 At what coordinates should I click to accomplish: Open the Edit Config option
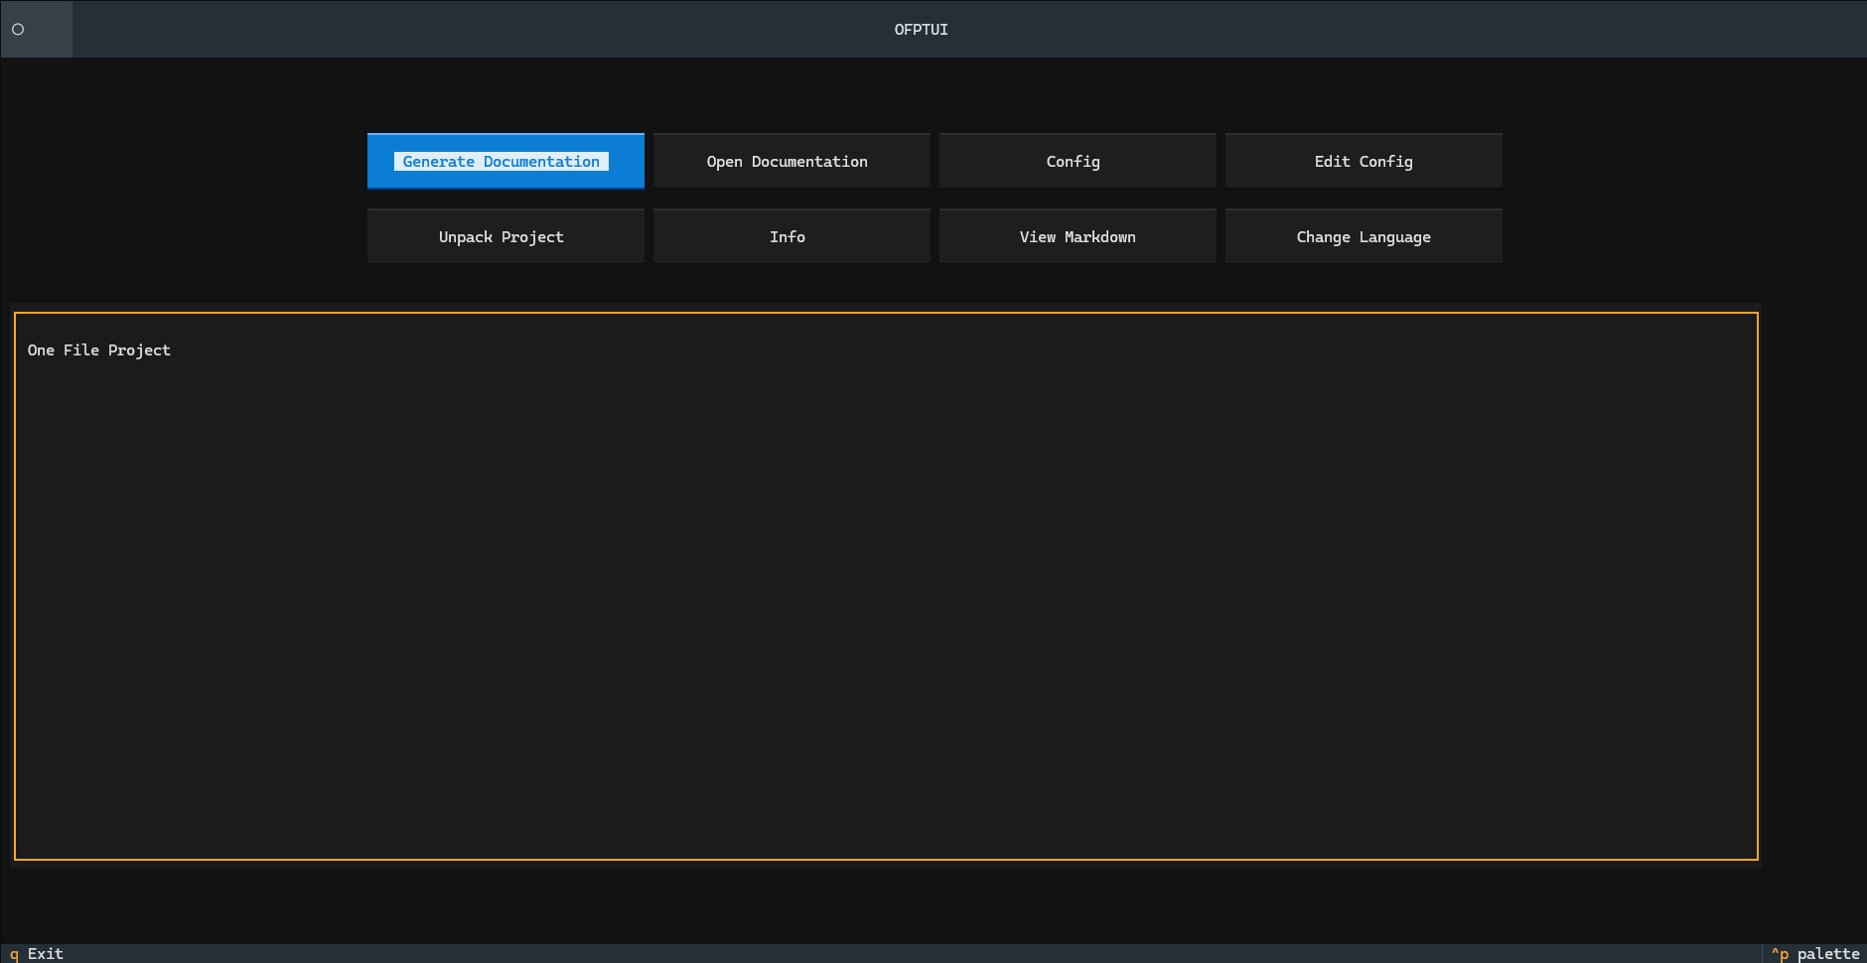[1363, 161]
